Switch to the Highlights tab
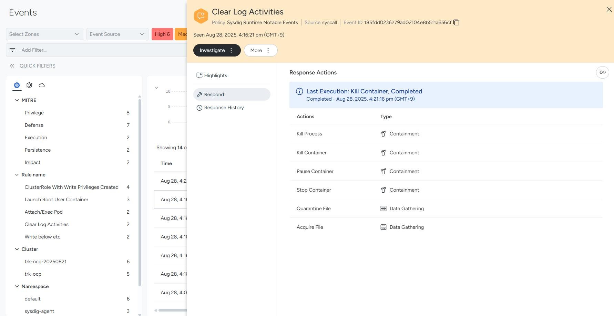The image size is (614, 316). pos(215,75)
